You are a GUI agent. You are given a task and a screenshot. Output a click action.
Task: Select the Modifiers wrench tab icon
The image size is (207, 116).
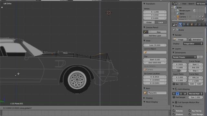click(x=200, y=24)
